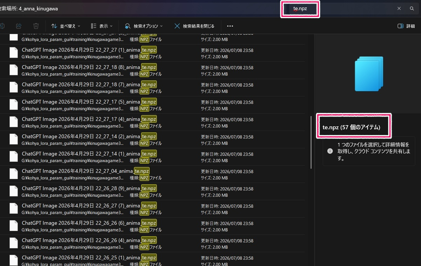Image resolution: width=421 pixels, height=266 pixels.
Task: Click the info icon in details pane
Action: pos(330,151)
